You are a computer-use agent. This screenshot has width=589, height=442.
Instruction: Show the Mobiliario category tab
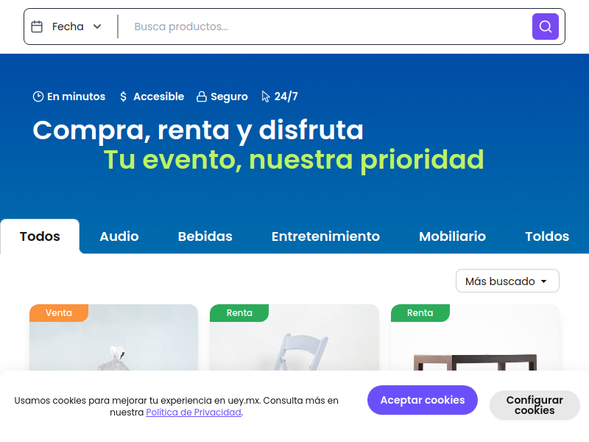pos(452,236)
